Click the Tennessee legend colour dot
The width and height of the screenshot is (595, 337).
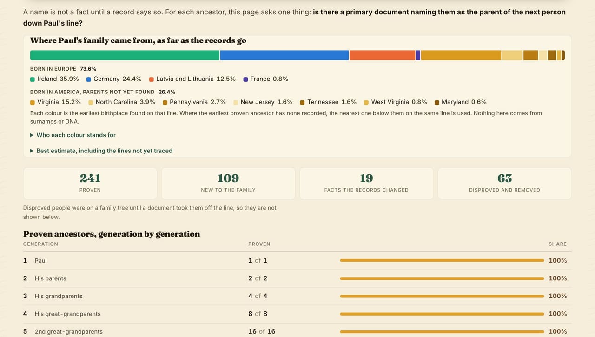tap(303, 102)
